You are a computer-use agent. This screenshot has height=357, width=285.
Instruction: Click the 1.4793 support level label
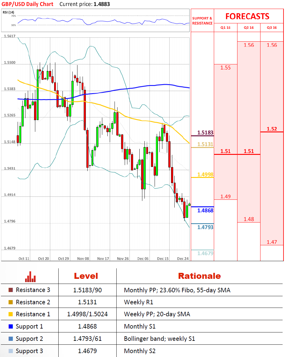coord(205,227)
